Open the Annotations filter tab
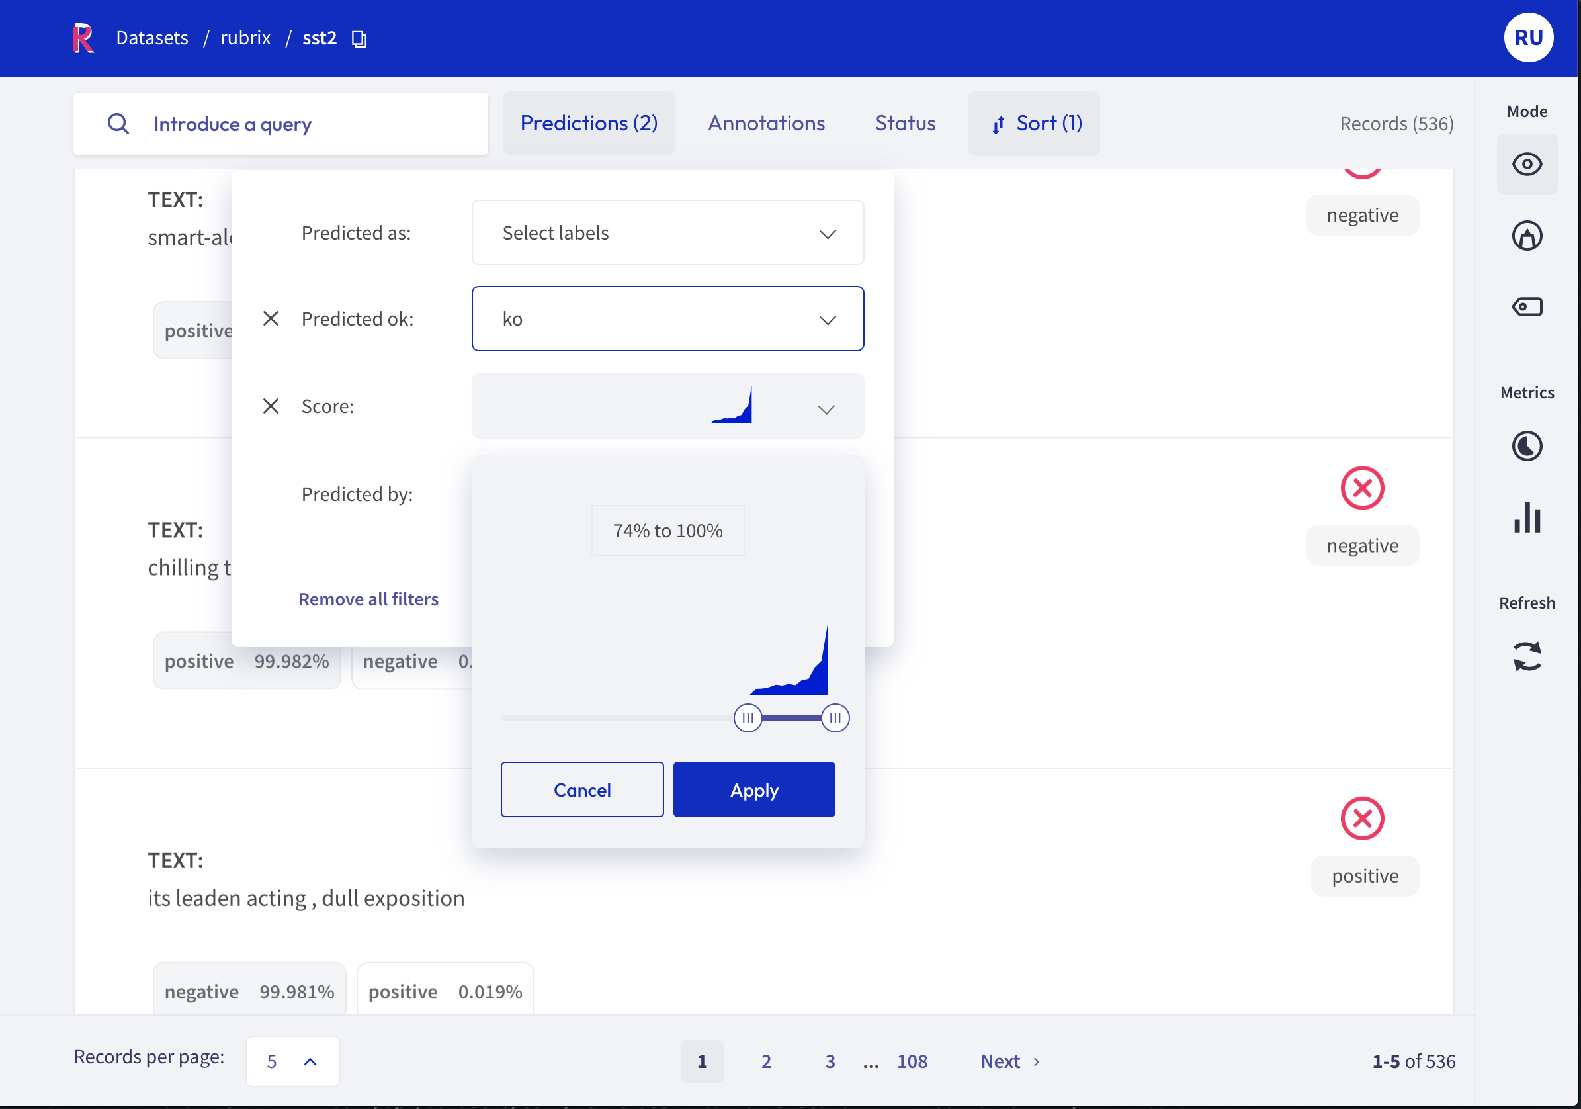The width and height of the screenshot is (1581, 1109). pos(766,123)
